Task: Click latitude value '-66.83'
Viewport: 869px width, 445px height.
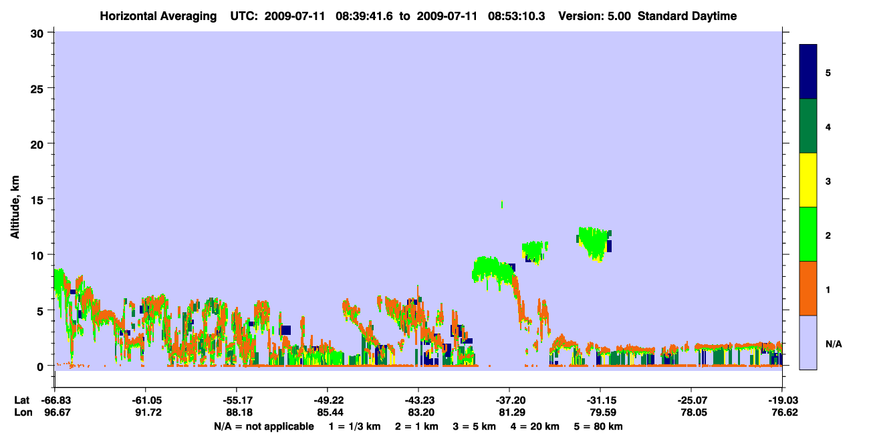Action: click(57, 400)
